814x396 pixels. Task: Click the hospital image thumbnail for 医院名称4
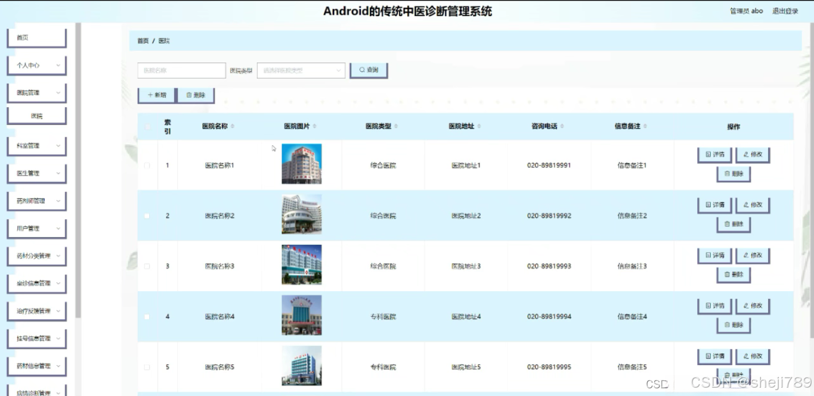coord(301,315)
